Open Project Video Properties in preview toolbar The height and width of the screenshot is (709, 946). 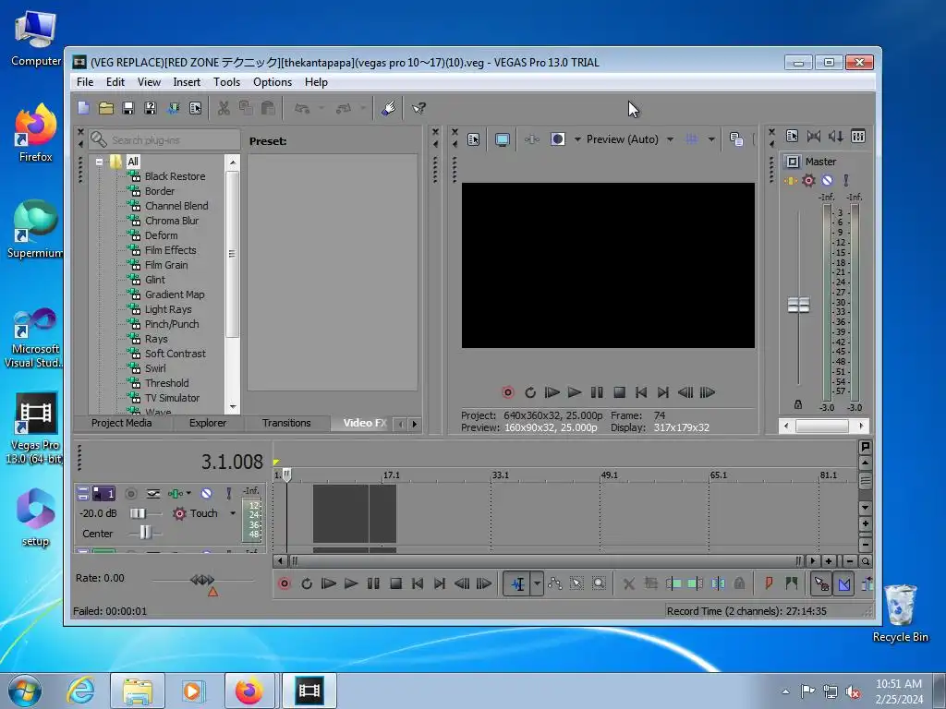coord(474,140)
